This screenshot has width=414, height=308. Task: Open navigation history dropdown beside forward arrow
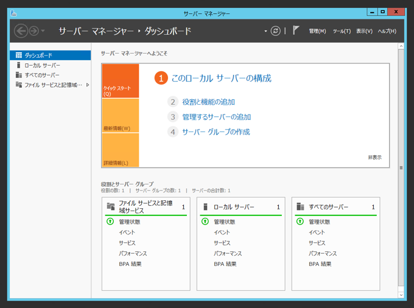pyautogui.click(x=43, y=31)
